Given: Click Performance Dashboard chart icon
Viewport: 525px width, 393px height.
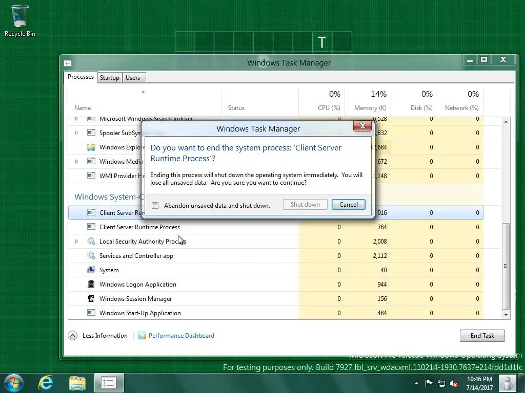Looking at the screenshot, I should click(142, 336).
